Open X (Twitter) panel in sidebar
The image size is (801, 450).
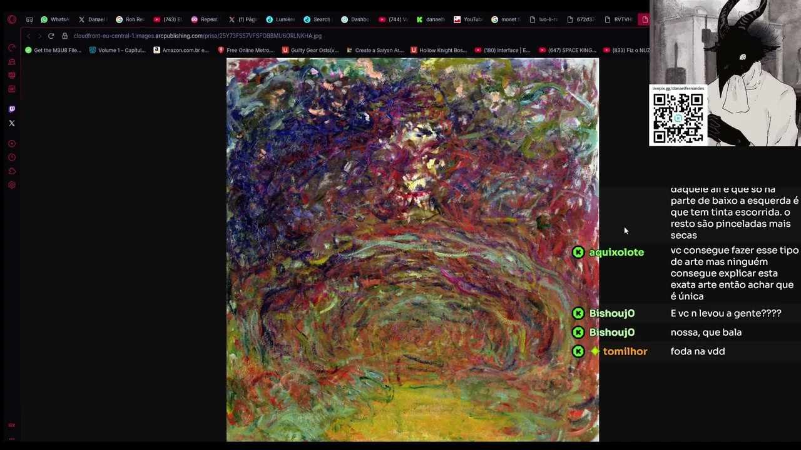tap(12, 123)
